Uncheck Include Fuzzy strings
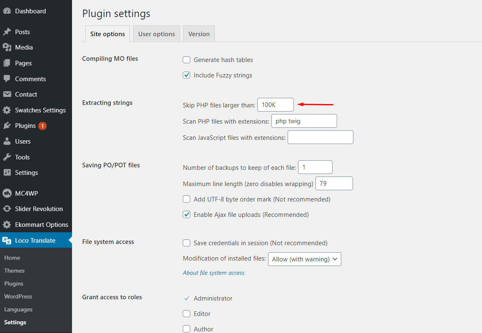Image resolution: width=482 pixels, height=333 pixels. [187, 75]
